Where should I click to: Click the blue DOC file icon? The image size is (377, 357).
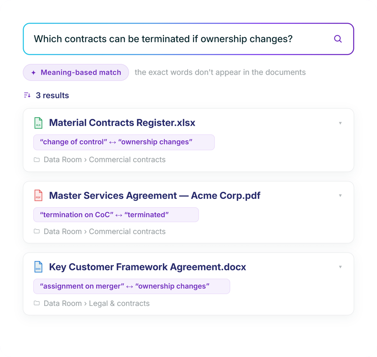38,267
